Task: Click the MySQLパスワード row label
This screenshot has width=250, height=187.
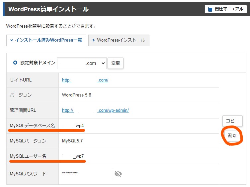Action: pos(28,174)
